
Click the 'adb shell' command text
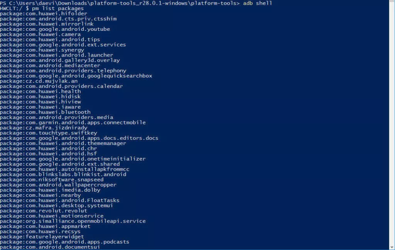[257, 3]
